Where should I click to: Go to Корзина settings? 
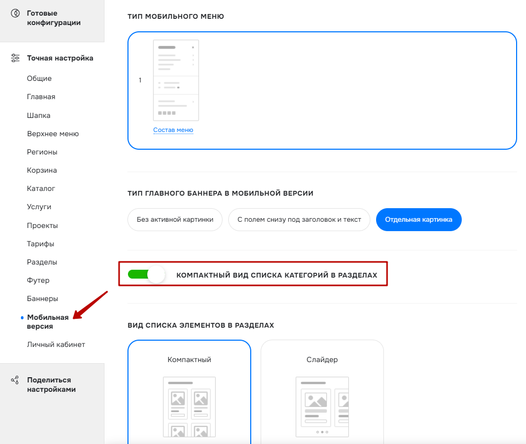(x=42, y=170)
